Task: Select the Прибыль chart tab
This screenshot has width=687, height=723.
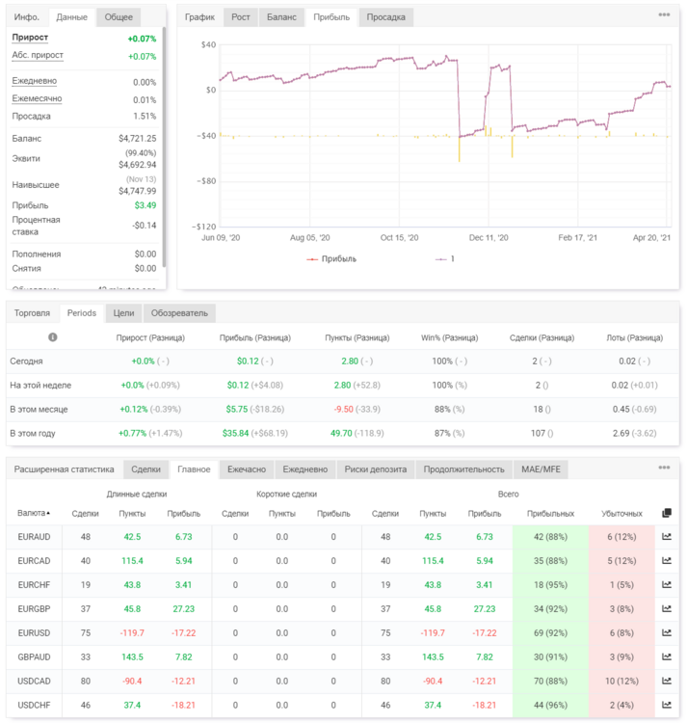Action: 331,17
